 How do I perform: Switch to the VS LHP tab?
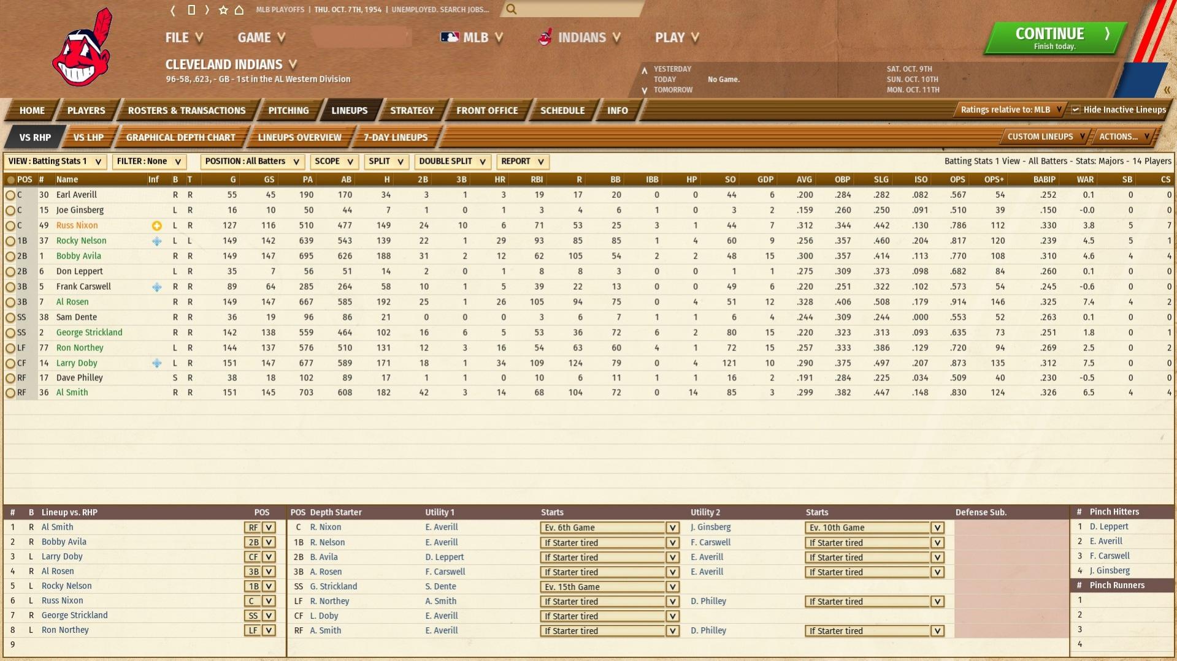pos(88,137)
